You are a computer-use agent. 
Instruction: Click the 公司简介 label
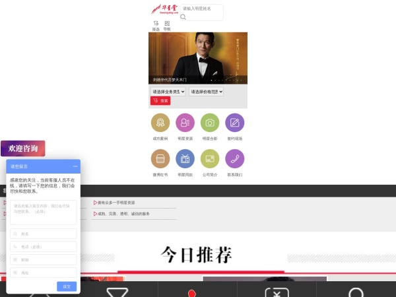pyautogui.click(x=210, y=174)
